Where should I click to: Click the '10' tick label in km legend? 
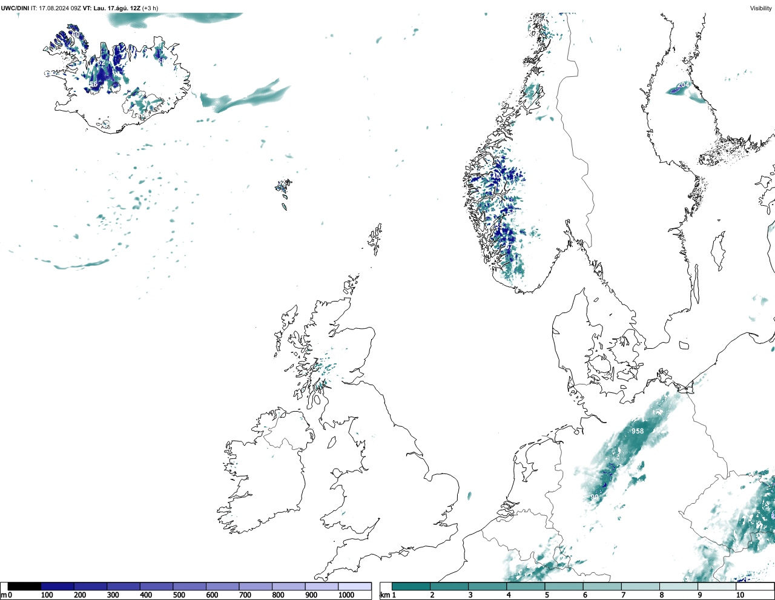tap(740, 595)
